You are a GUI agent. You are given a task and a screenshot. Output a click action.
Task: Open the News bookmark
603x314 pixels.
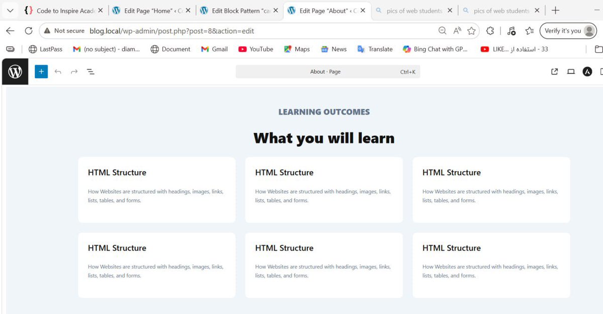(334, 49)
